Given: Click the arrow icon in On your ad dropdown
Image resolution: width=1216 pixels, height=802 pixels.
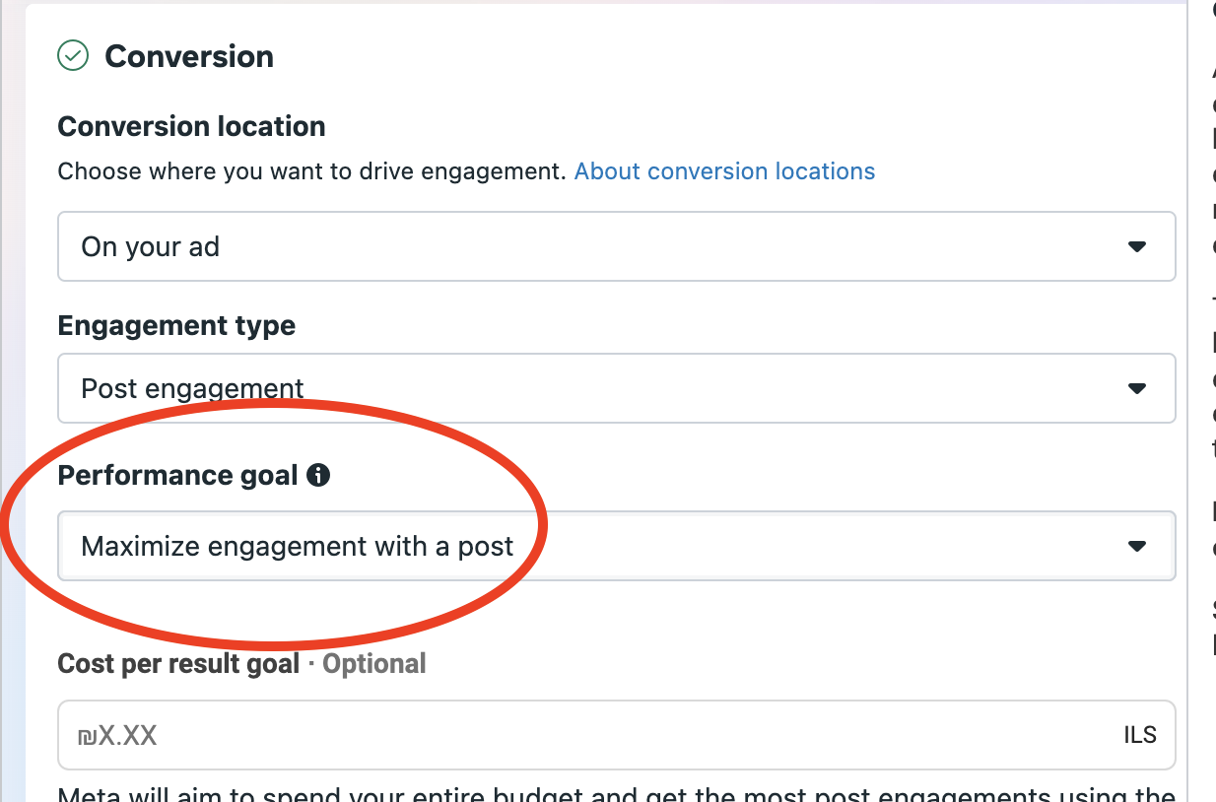Looking at the screenshot, I should pos(1137,246).
